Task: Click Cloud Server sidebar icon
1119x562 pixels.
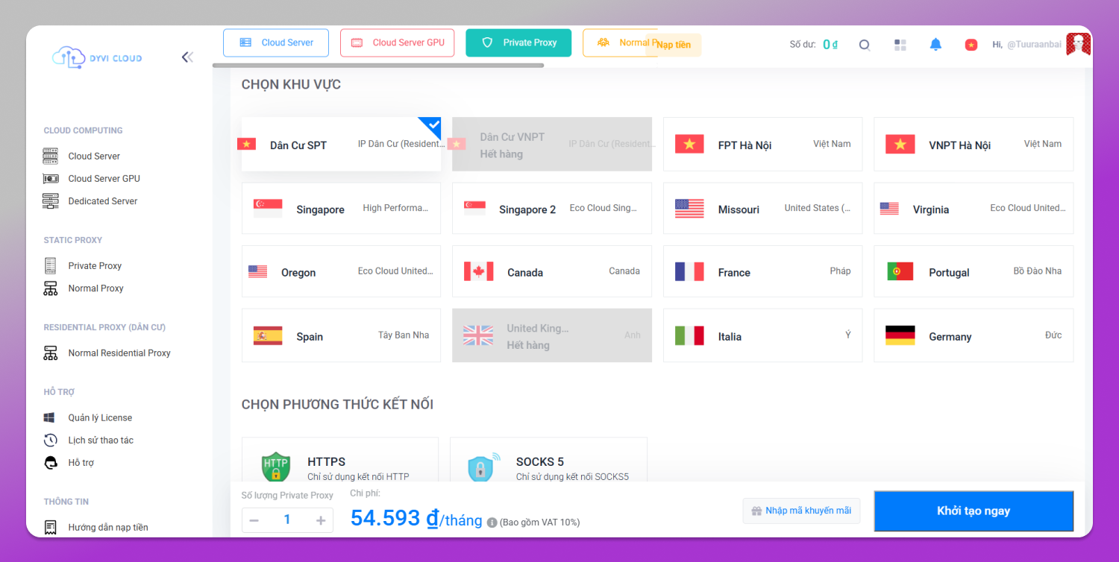Action: [51, 157]
